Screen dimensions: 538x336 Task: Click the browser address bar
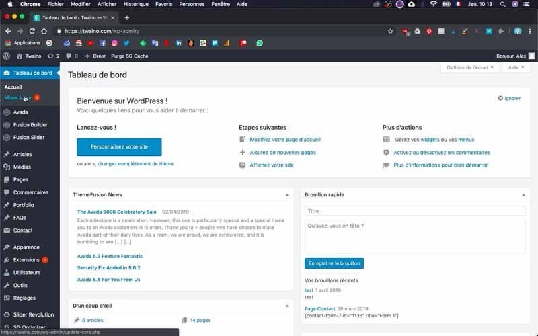pos(220,31)
